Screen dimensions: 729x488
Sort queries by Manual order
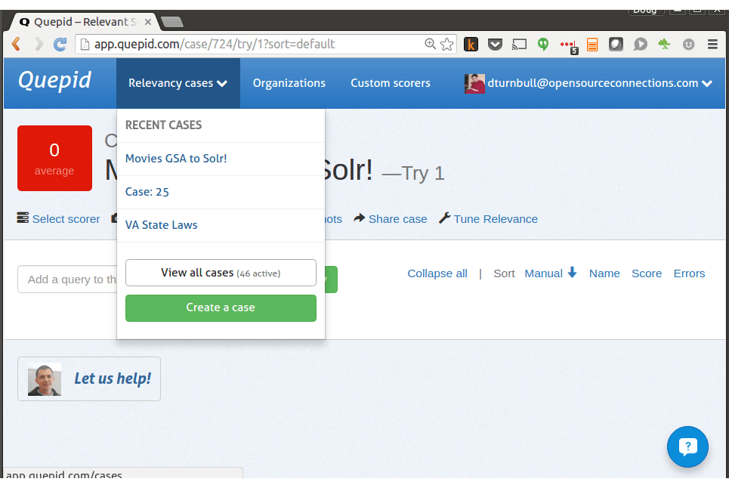(551, 273)
